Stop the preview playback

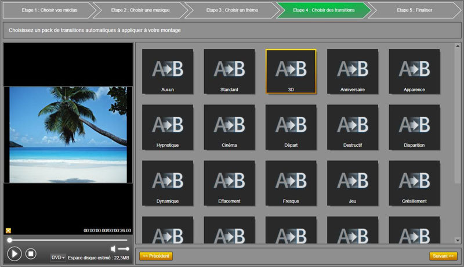(31, 254)
